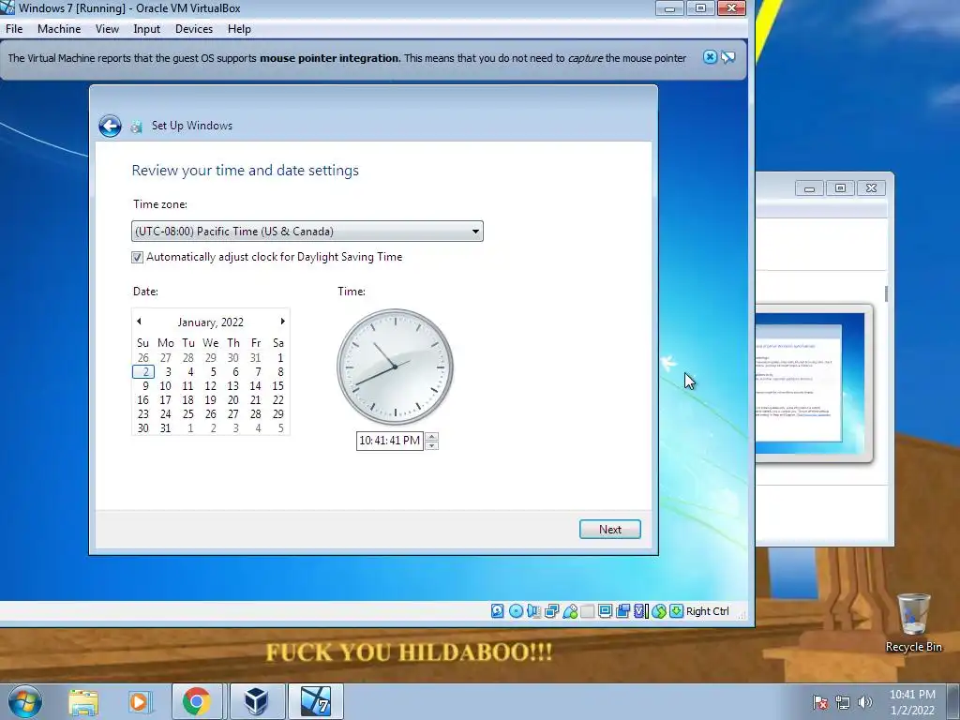
Task: Click the show desktop button
Action: click(x=953, y=701)
